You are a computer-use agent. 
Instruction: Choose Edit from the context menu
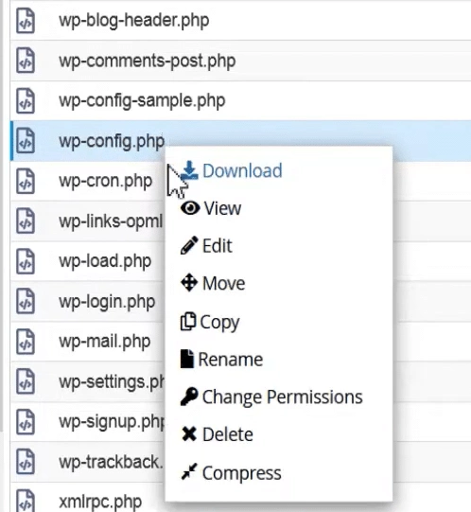pos(218,245)
